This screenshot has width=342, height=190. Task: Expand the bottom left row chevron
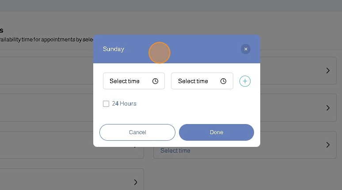click(x=136, y=182)
